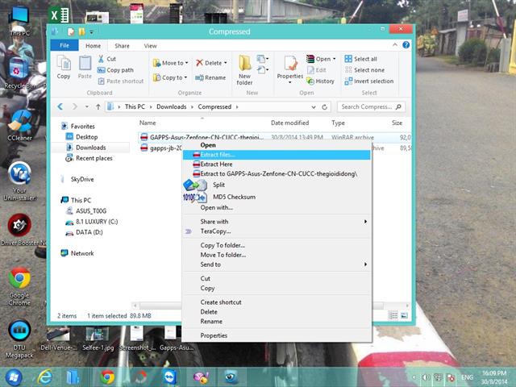Click the Search Compressed input box
The image size is (516, 387).
[371, 106]
